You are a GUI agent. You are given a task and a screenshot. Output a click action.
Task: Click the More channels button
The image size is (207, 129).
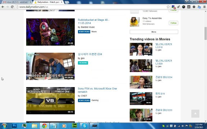click(x=154, y=32)
